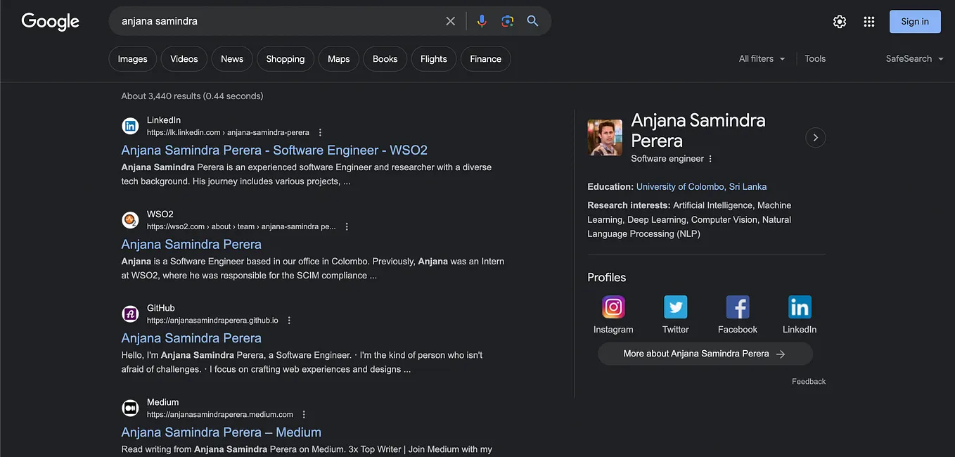Open more options next to Software engineer
Viewport: 955px width, 457px height.
click(x=710, y=159)
